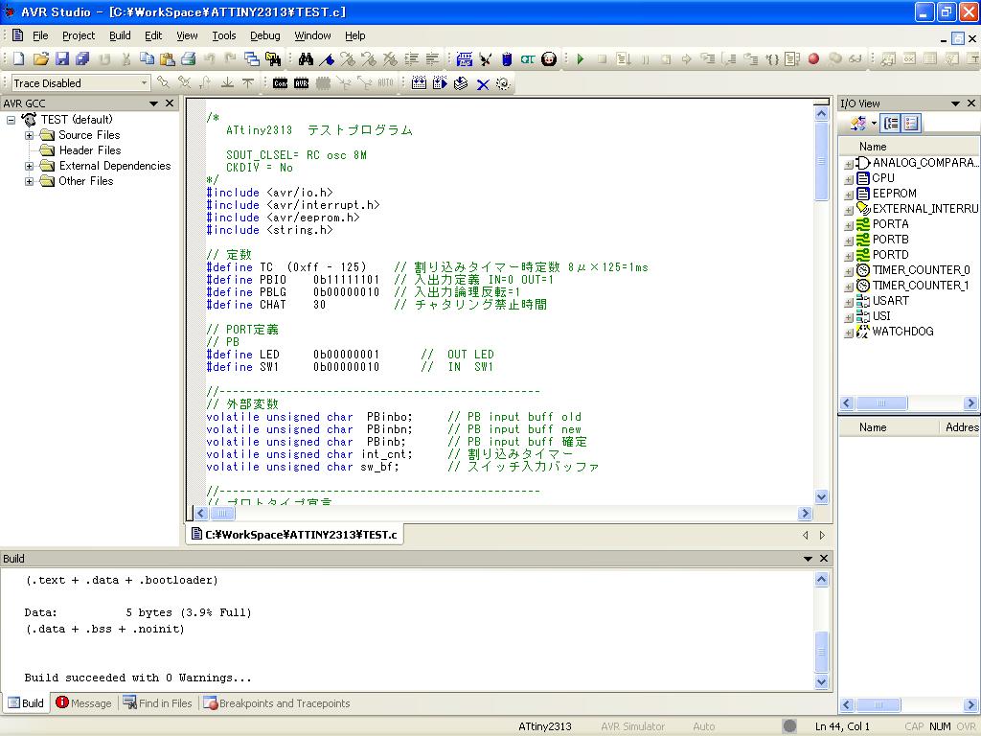Toggle the I/O View tree display mode button
981x736 pixels.
[x=891, y=124]
